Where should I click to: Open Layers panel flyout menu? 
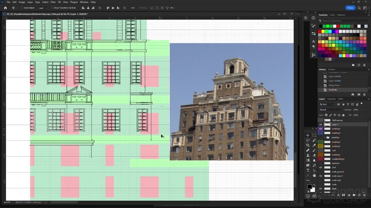coord(368,99)
